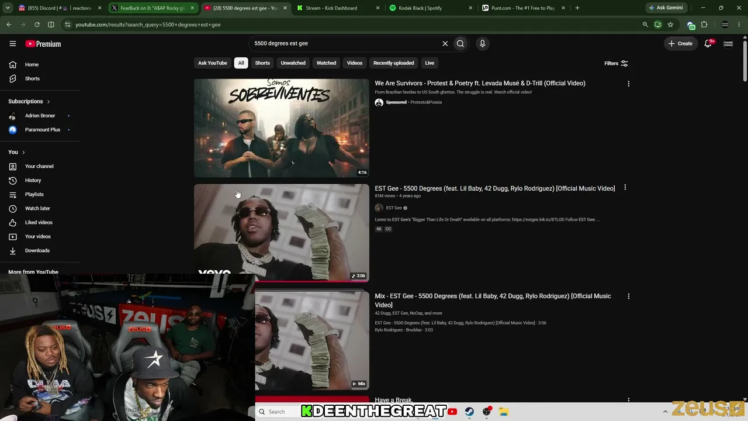Open the Chrome tab search dropdown

[x=7, y=8]
